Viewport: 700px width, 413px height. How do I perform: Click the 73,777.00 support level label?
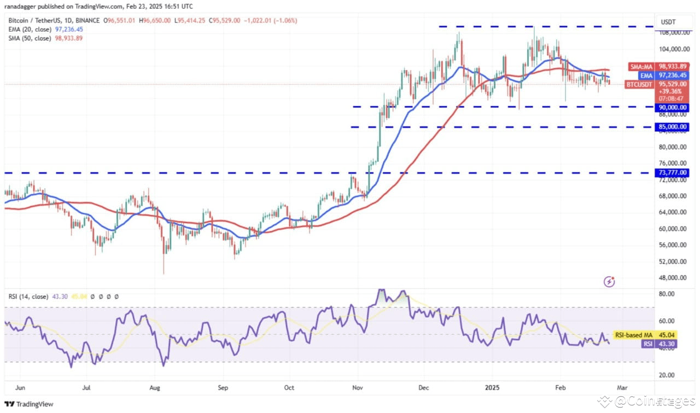(x=672, y=172)
